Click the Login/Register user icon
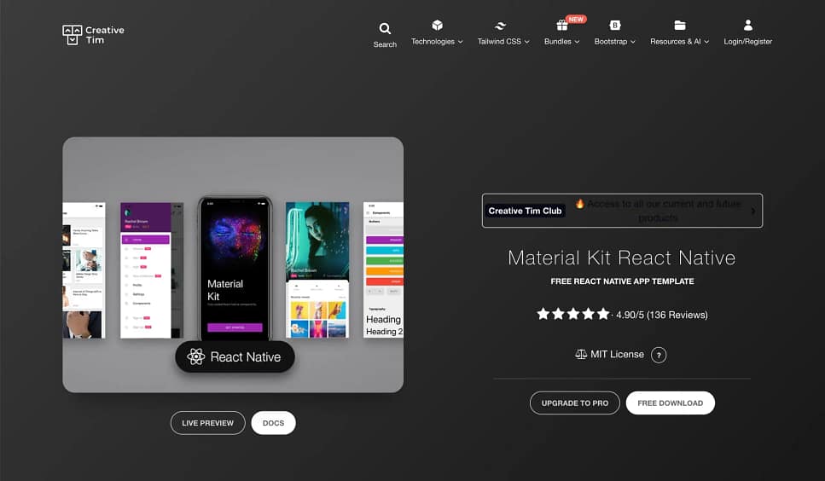The image size is (825, 481). point(747,26)
